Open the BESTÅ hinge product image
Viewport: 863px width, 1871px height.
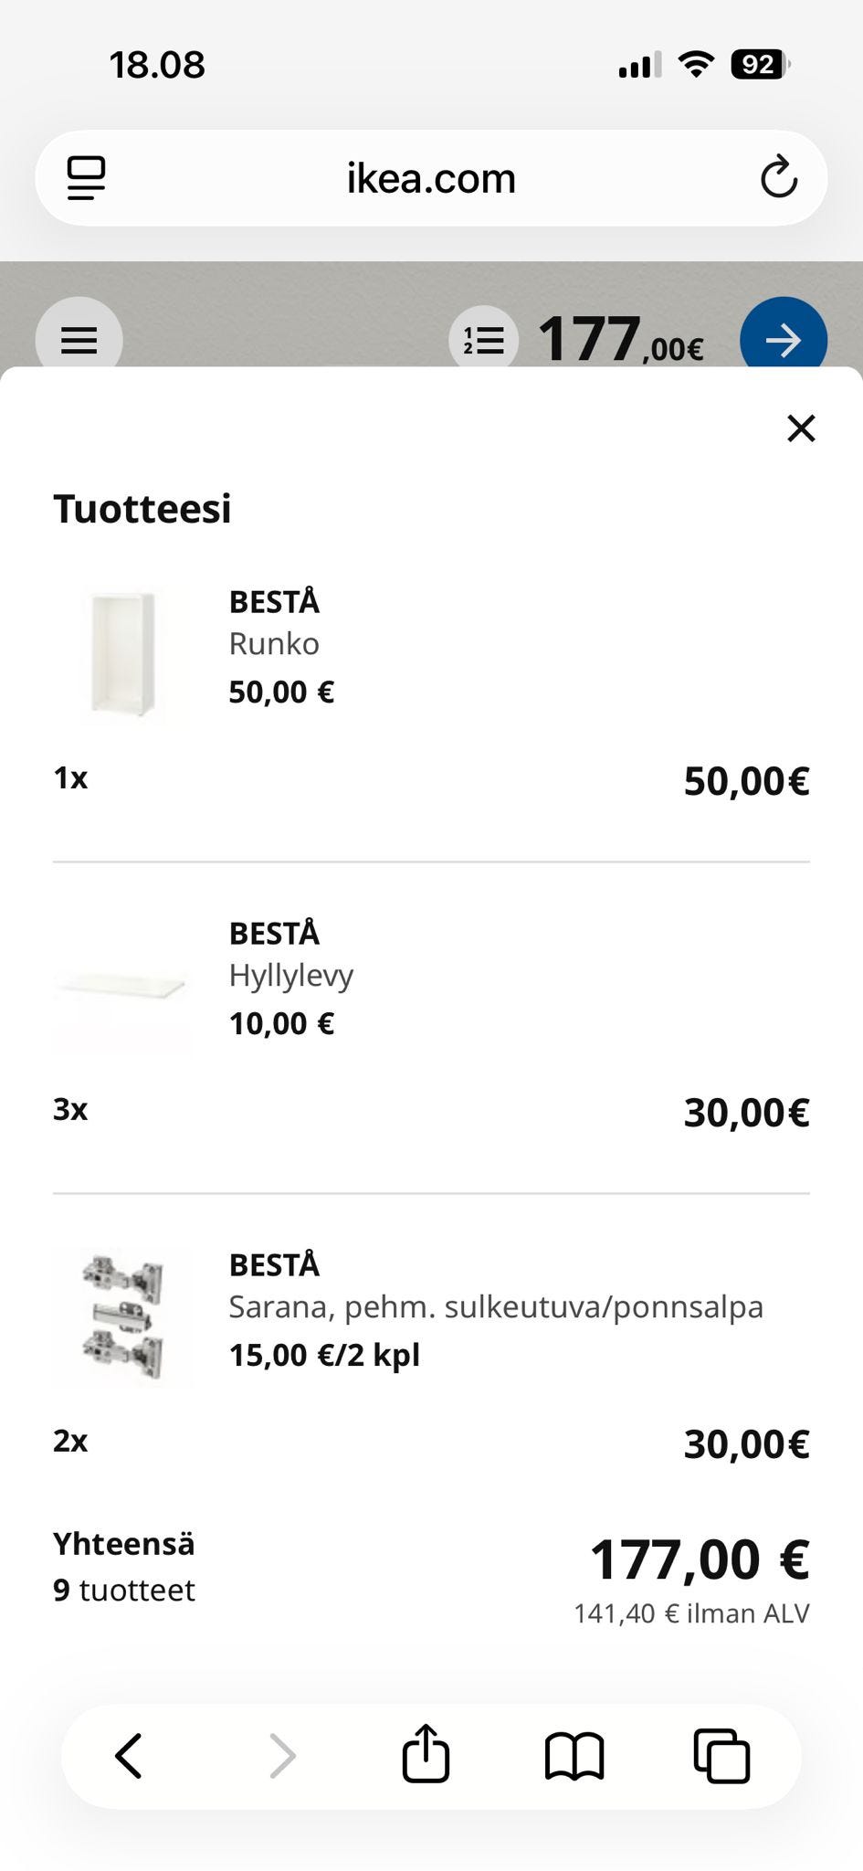coord(122,1316)
